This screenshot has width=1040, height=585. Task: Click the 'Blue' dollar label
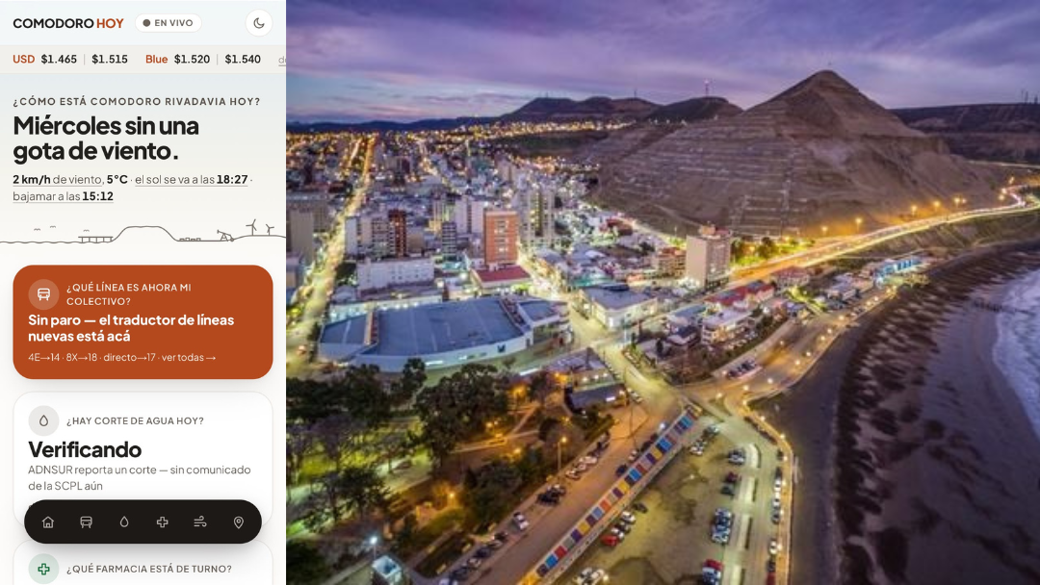(157, 59)
